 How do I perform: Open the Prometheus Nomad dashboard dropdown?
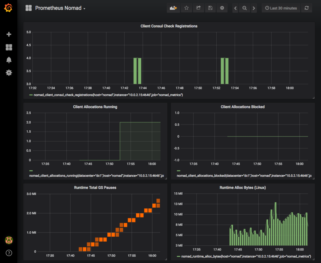pyautogui.click(x=60, y=8)
